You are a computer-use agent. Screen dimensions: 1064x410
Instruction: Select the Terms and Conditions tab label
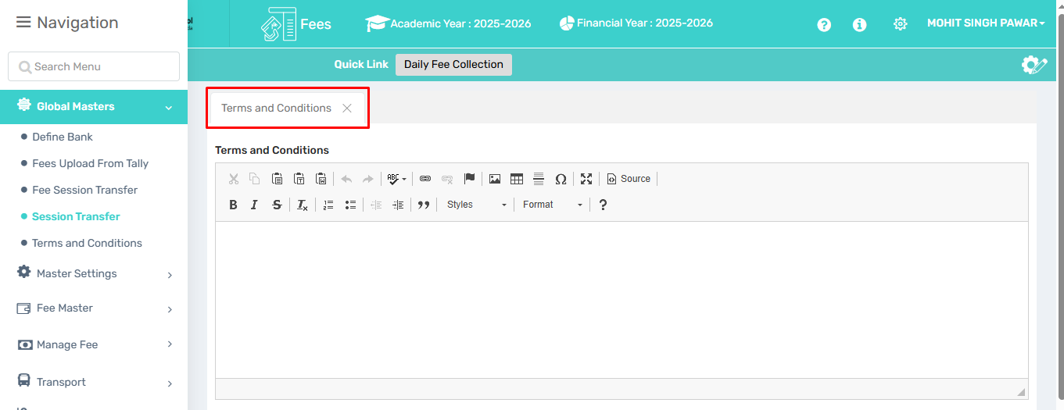[x=276, y=108]
